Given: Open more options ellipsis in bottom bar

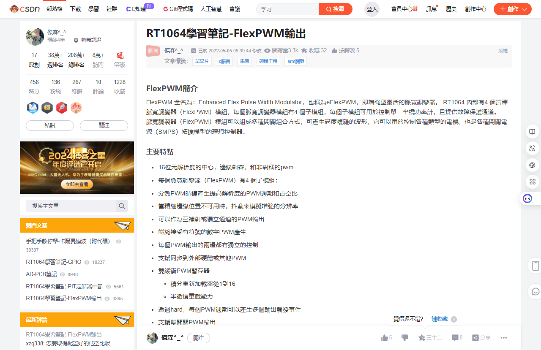Looking at the screenshot, I should click(504, 337).
